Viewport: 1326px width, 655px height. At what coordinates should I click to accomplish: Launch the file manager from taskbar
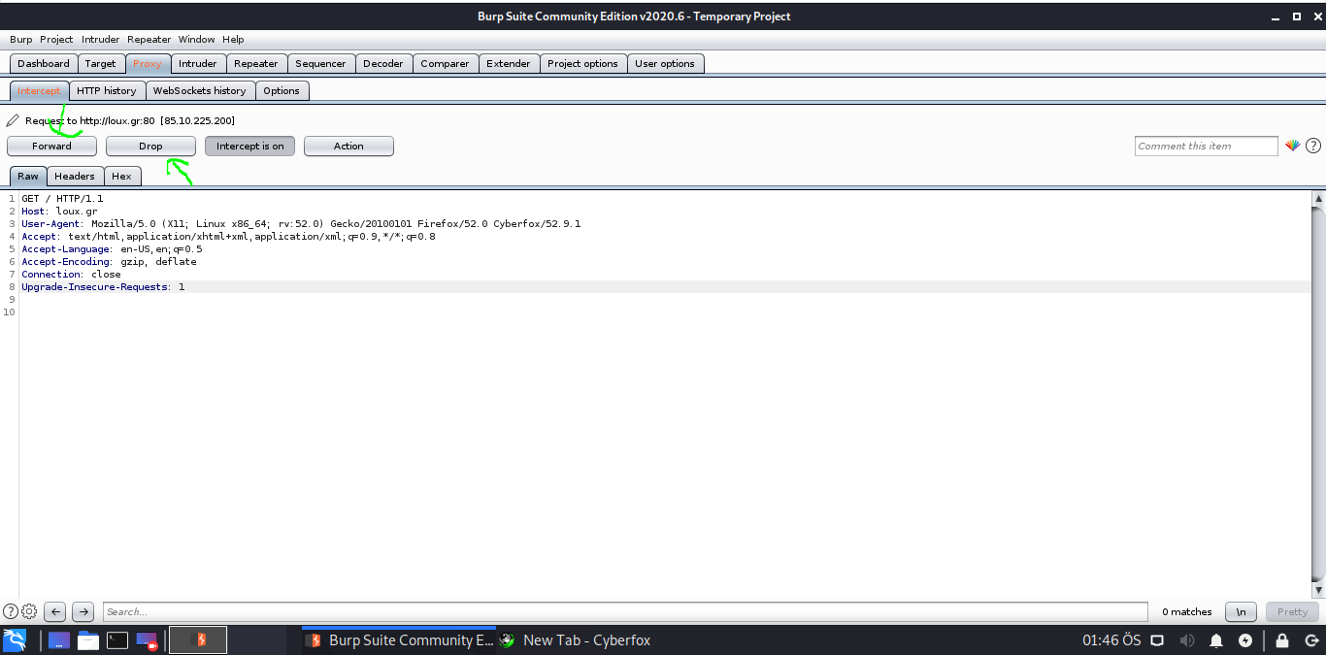(x=88, y=640)
